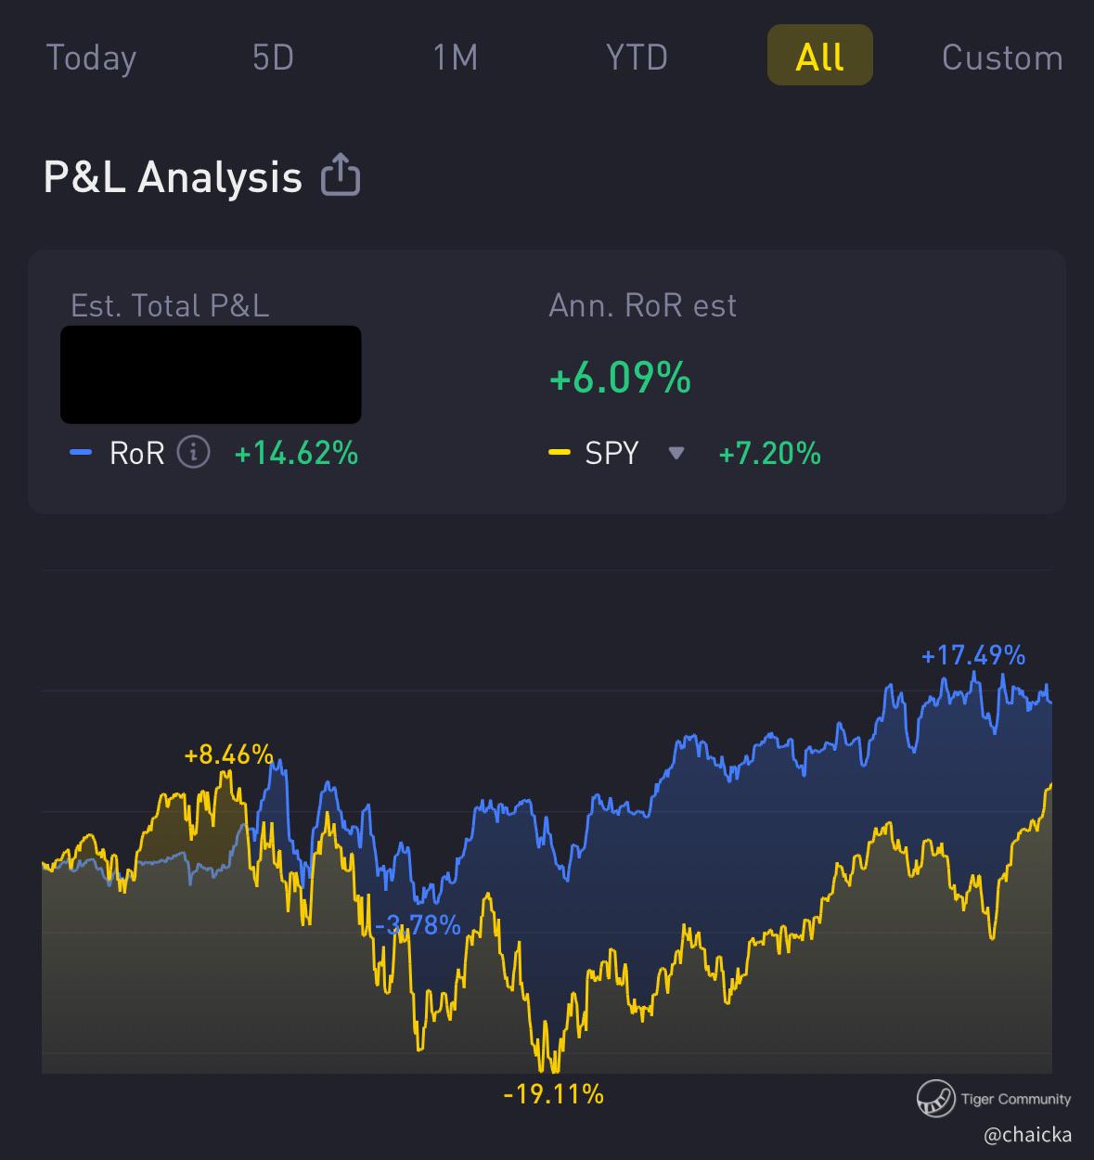Click the blue RoR legend dash
The height and width of the screenshot is (1160, 1094).
(82, 453)
